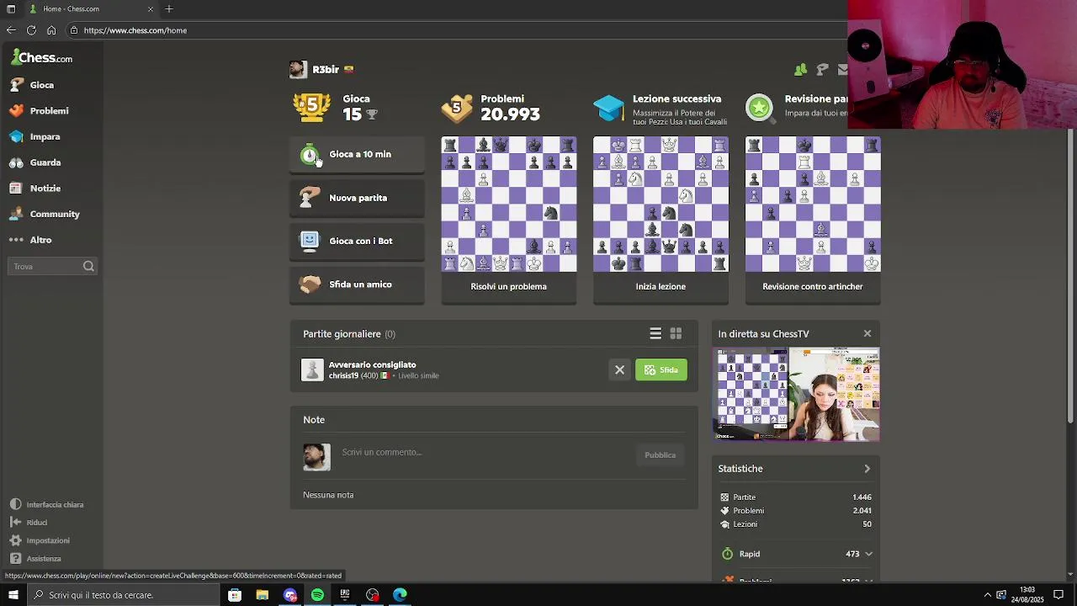
Task: Click green Sfida challenge button
Action: pyautogui.click(x=661, y=370)
